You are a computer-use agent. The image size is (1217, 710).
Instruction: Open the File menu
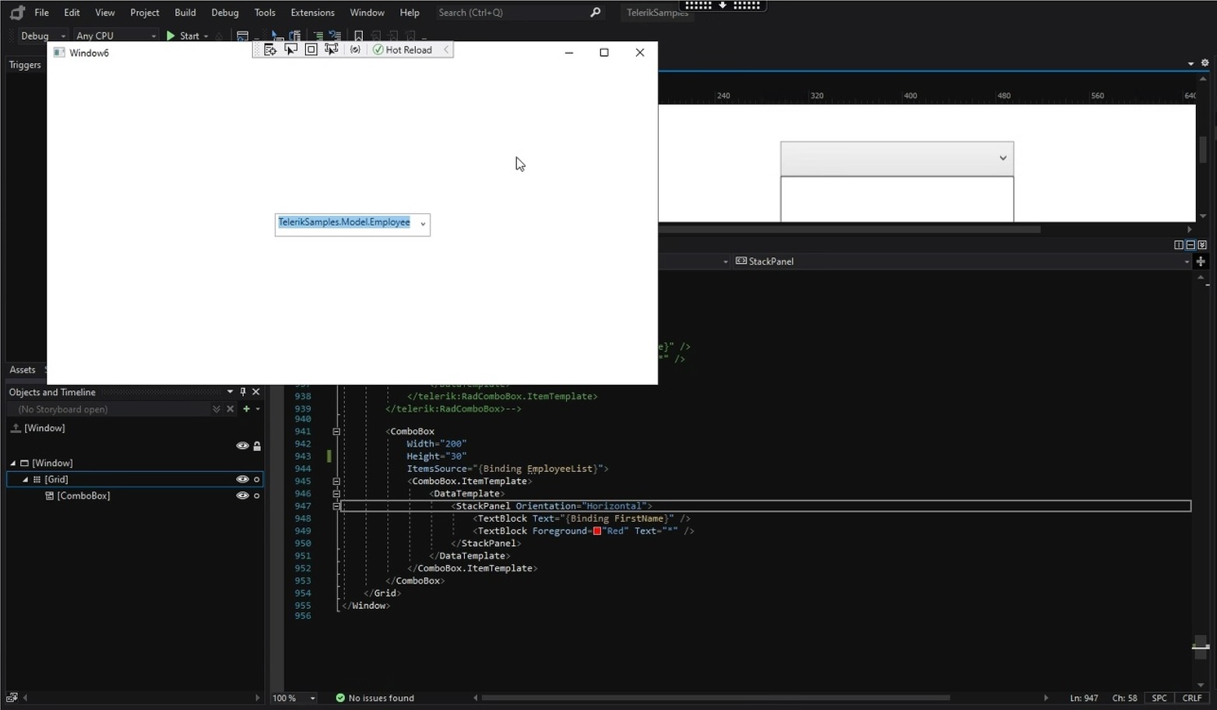click(42, 12)
